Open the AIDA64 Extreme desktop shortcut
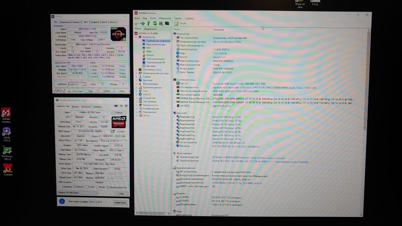Image resolution: width=402 pixels, height=226 pixels. click(6, 115)
